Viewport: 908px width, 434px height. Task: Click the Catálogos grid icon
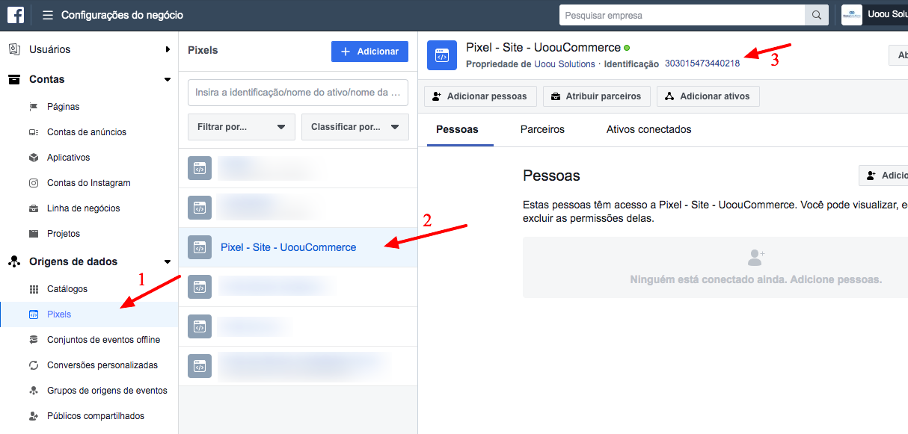coord(33,289)
